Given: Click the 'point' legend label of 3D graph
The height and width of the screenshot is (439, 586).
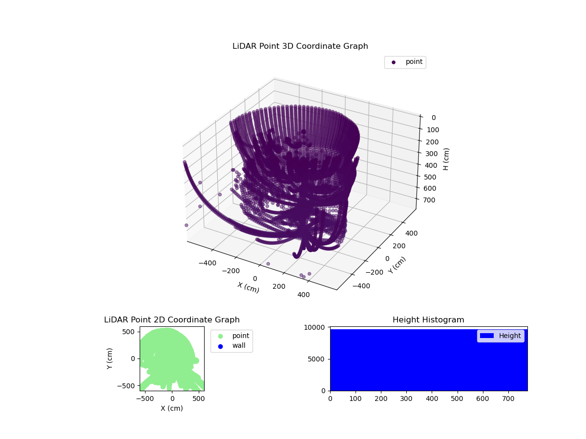Looking at the screenshot, I should pyautogui.click(x=414, y=62).
